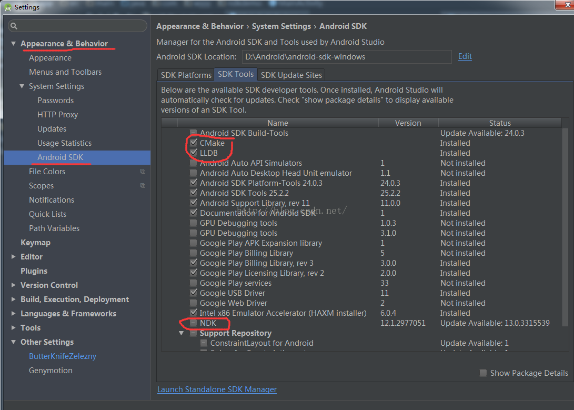
Task: Select Passwords under System Settings
Action: 55,101
